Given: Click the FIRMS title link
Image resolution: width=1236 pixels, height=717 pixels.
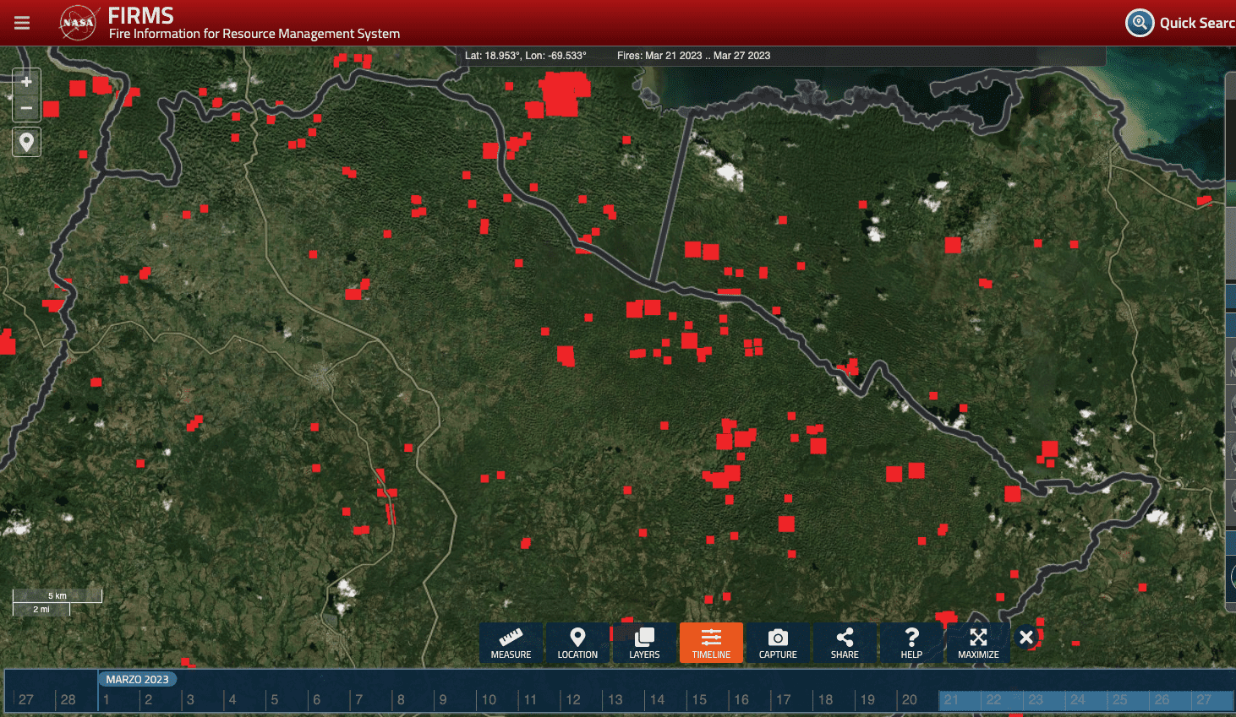Looking at the screenshot, I should tap(140, 15).
